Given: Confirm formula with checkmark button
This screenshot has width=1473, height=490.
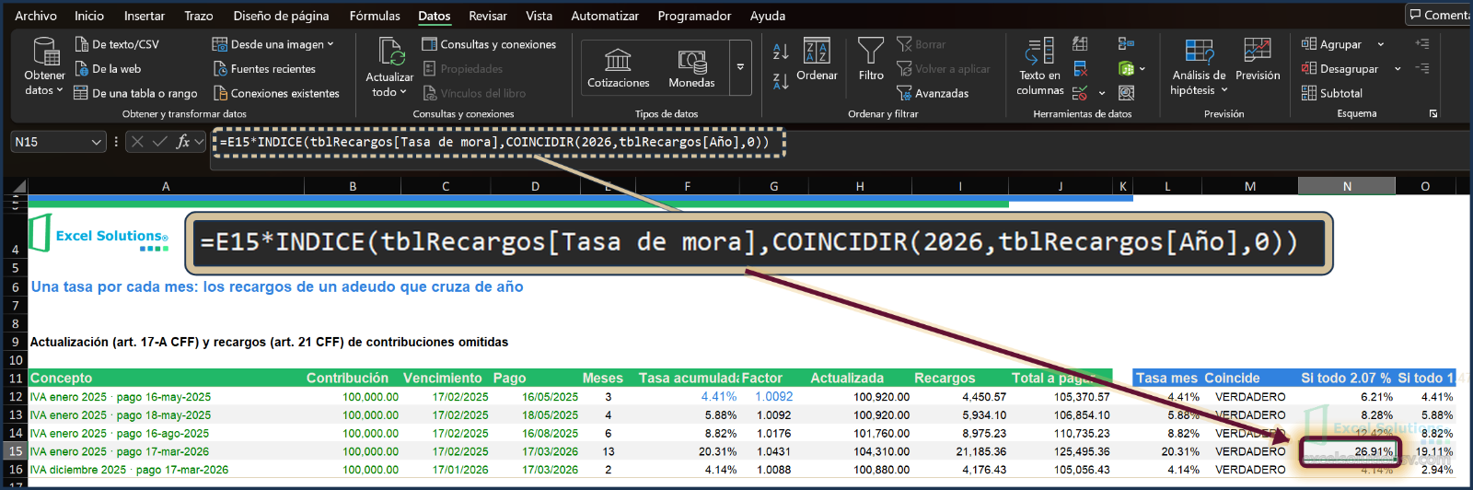Looking at the screenshot, I should (160, 141).
